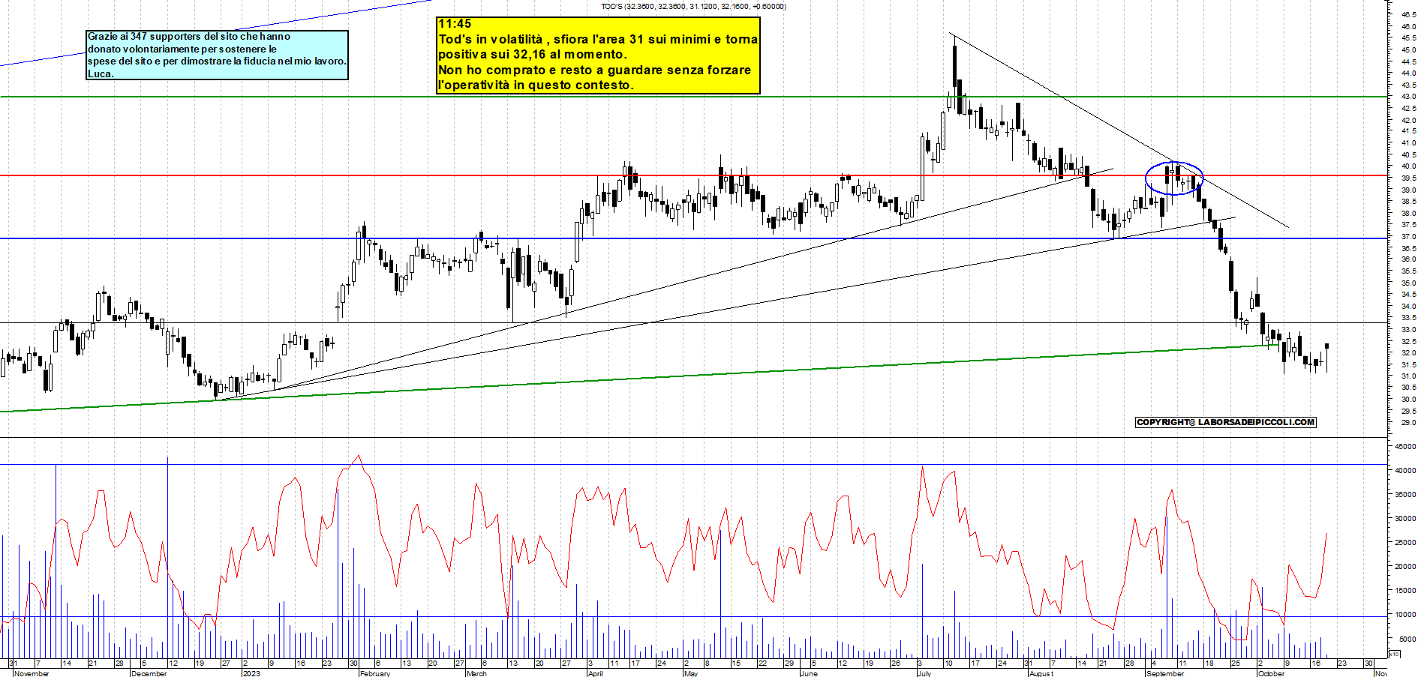Click the 39.5 price axis label
Viewport: 1418px width, 677px height.
coord(1408,178)
